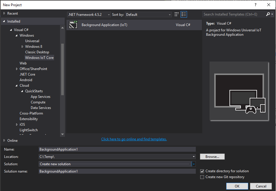Open the Solution dropdown arrow
Image resolution: width=276 pixels, height=191 pixels.
pos(194,164)
